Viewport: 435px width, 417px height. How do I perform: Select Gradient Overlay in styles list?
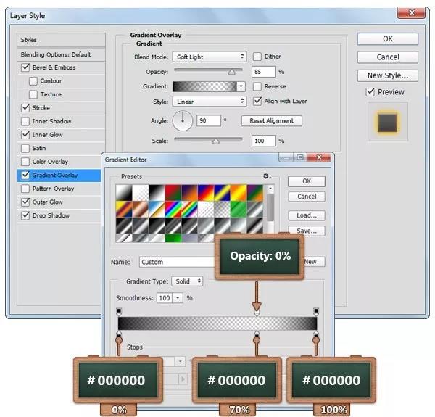pos(59,175)
